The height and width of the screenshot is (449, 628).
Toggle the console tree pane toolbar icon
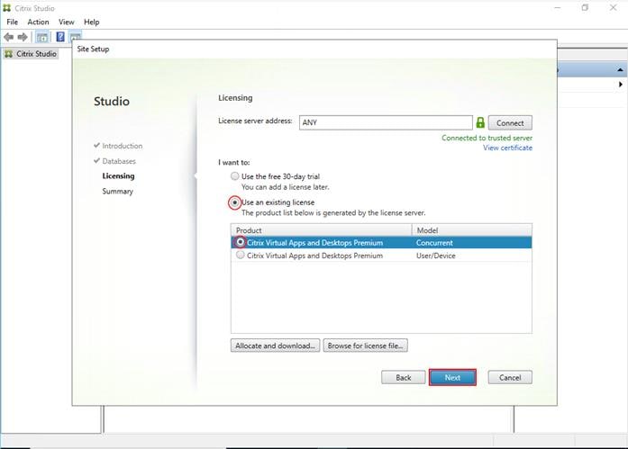[42, 37]
